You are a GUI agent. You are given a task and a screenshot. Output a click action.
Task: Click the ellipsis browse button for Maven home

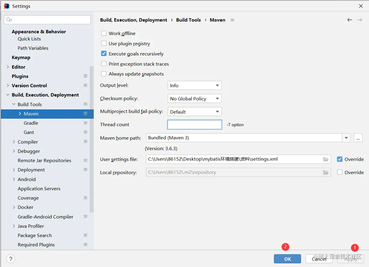point(358,138)
